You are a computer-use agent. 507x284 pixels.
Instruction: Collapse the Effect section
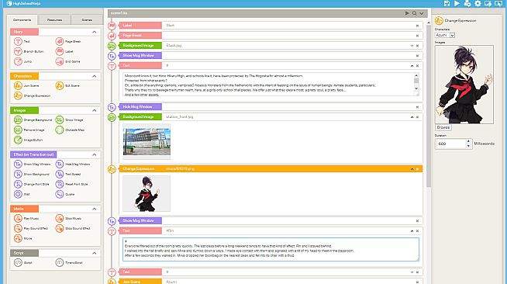click(x=94, y=154)
